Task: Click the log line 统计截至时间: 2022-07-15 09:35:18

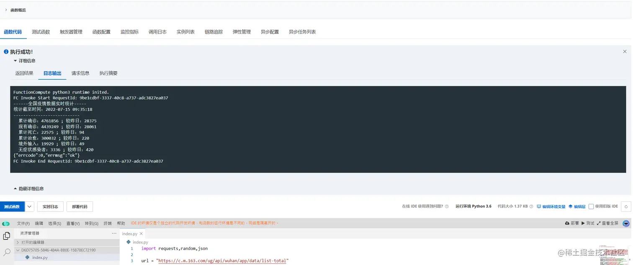Action: [x=53, y=109]
